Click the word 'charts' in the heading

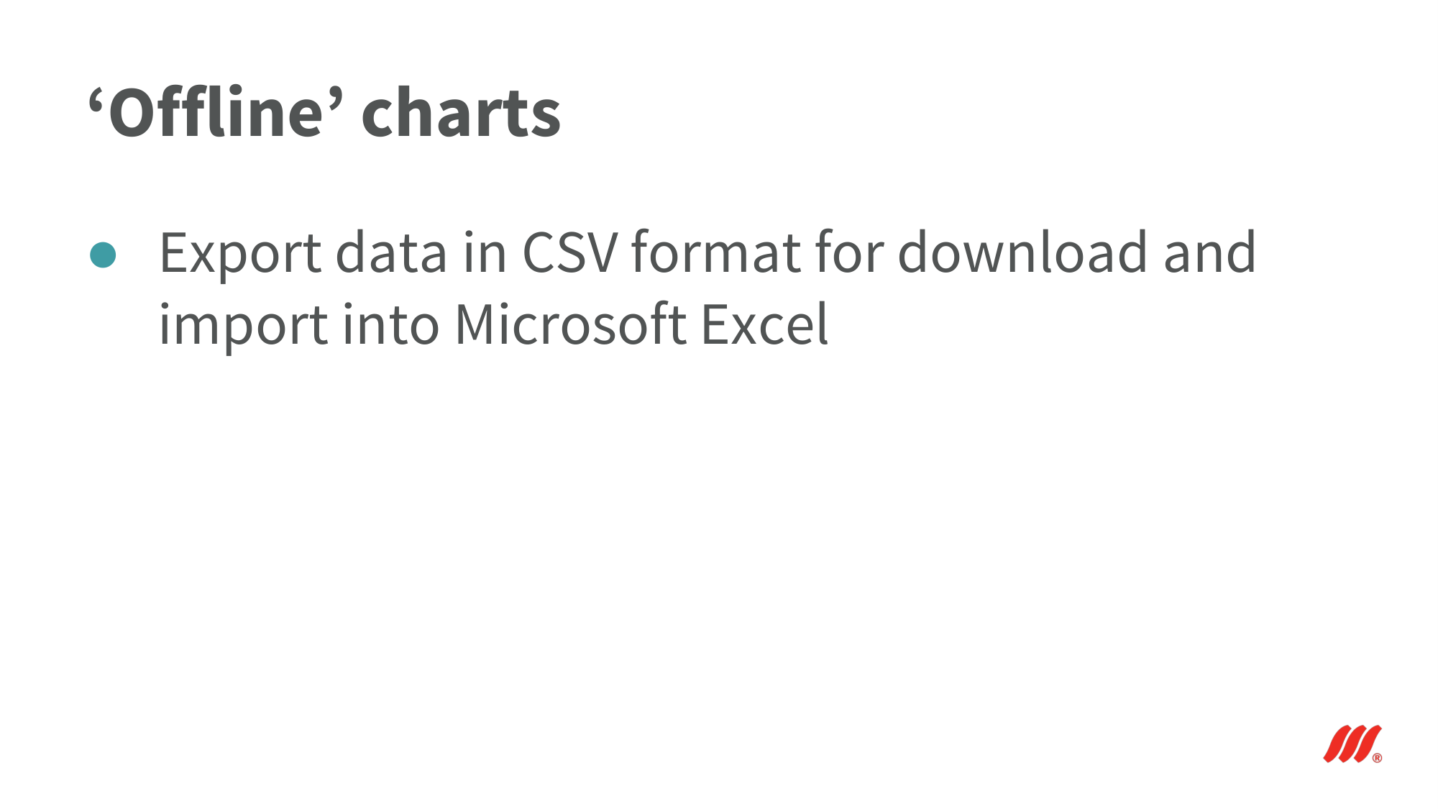point(461,113)
